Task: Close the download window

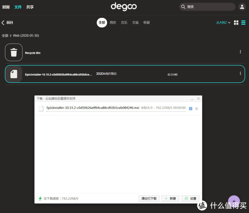Action: [x=198, y=99]
